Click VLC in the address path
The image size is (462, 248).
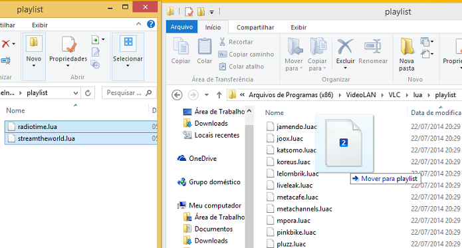tap(394, 95)
